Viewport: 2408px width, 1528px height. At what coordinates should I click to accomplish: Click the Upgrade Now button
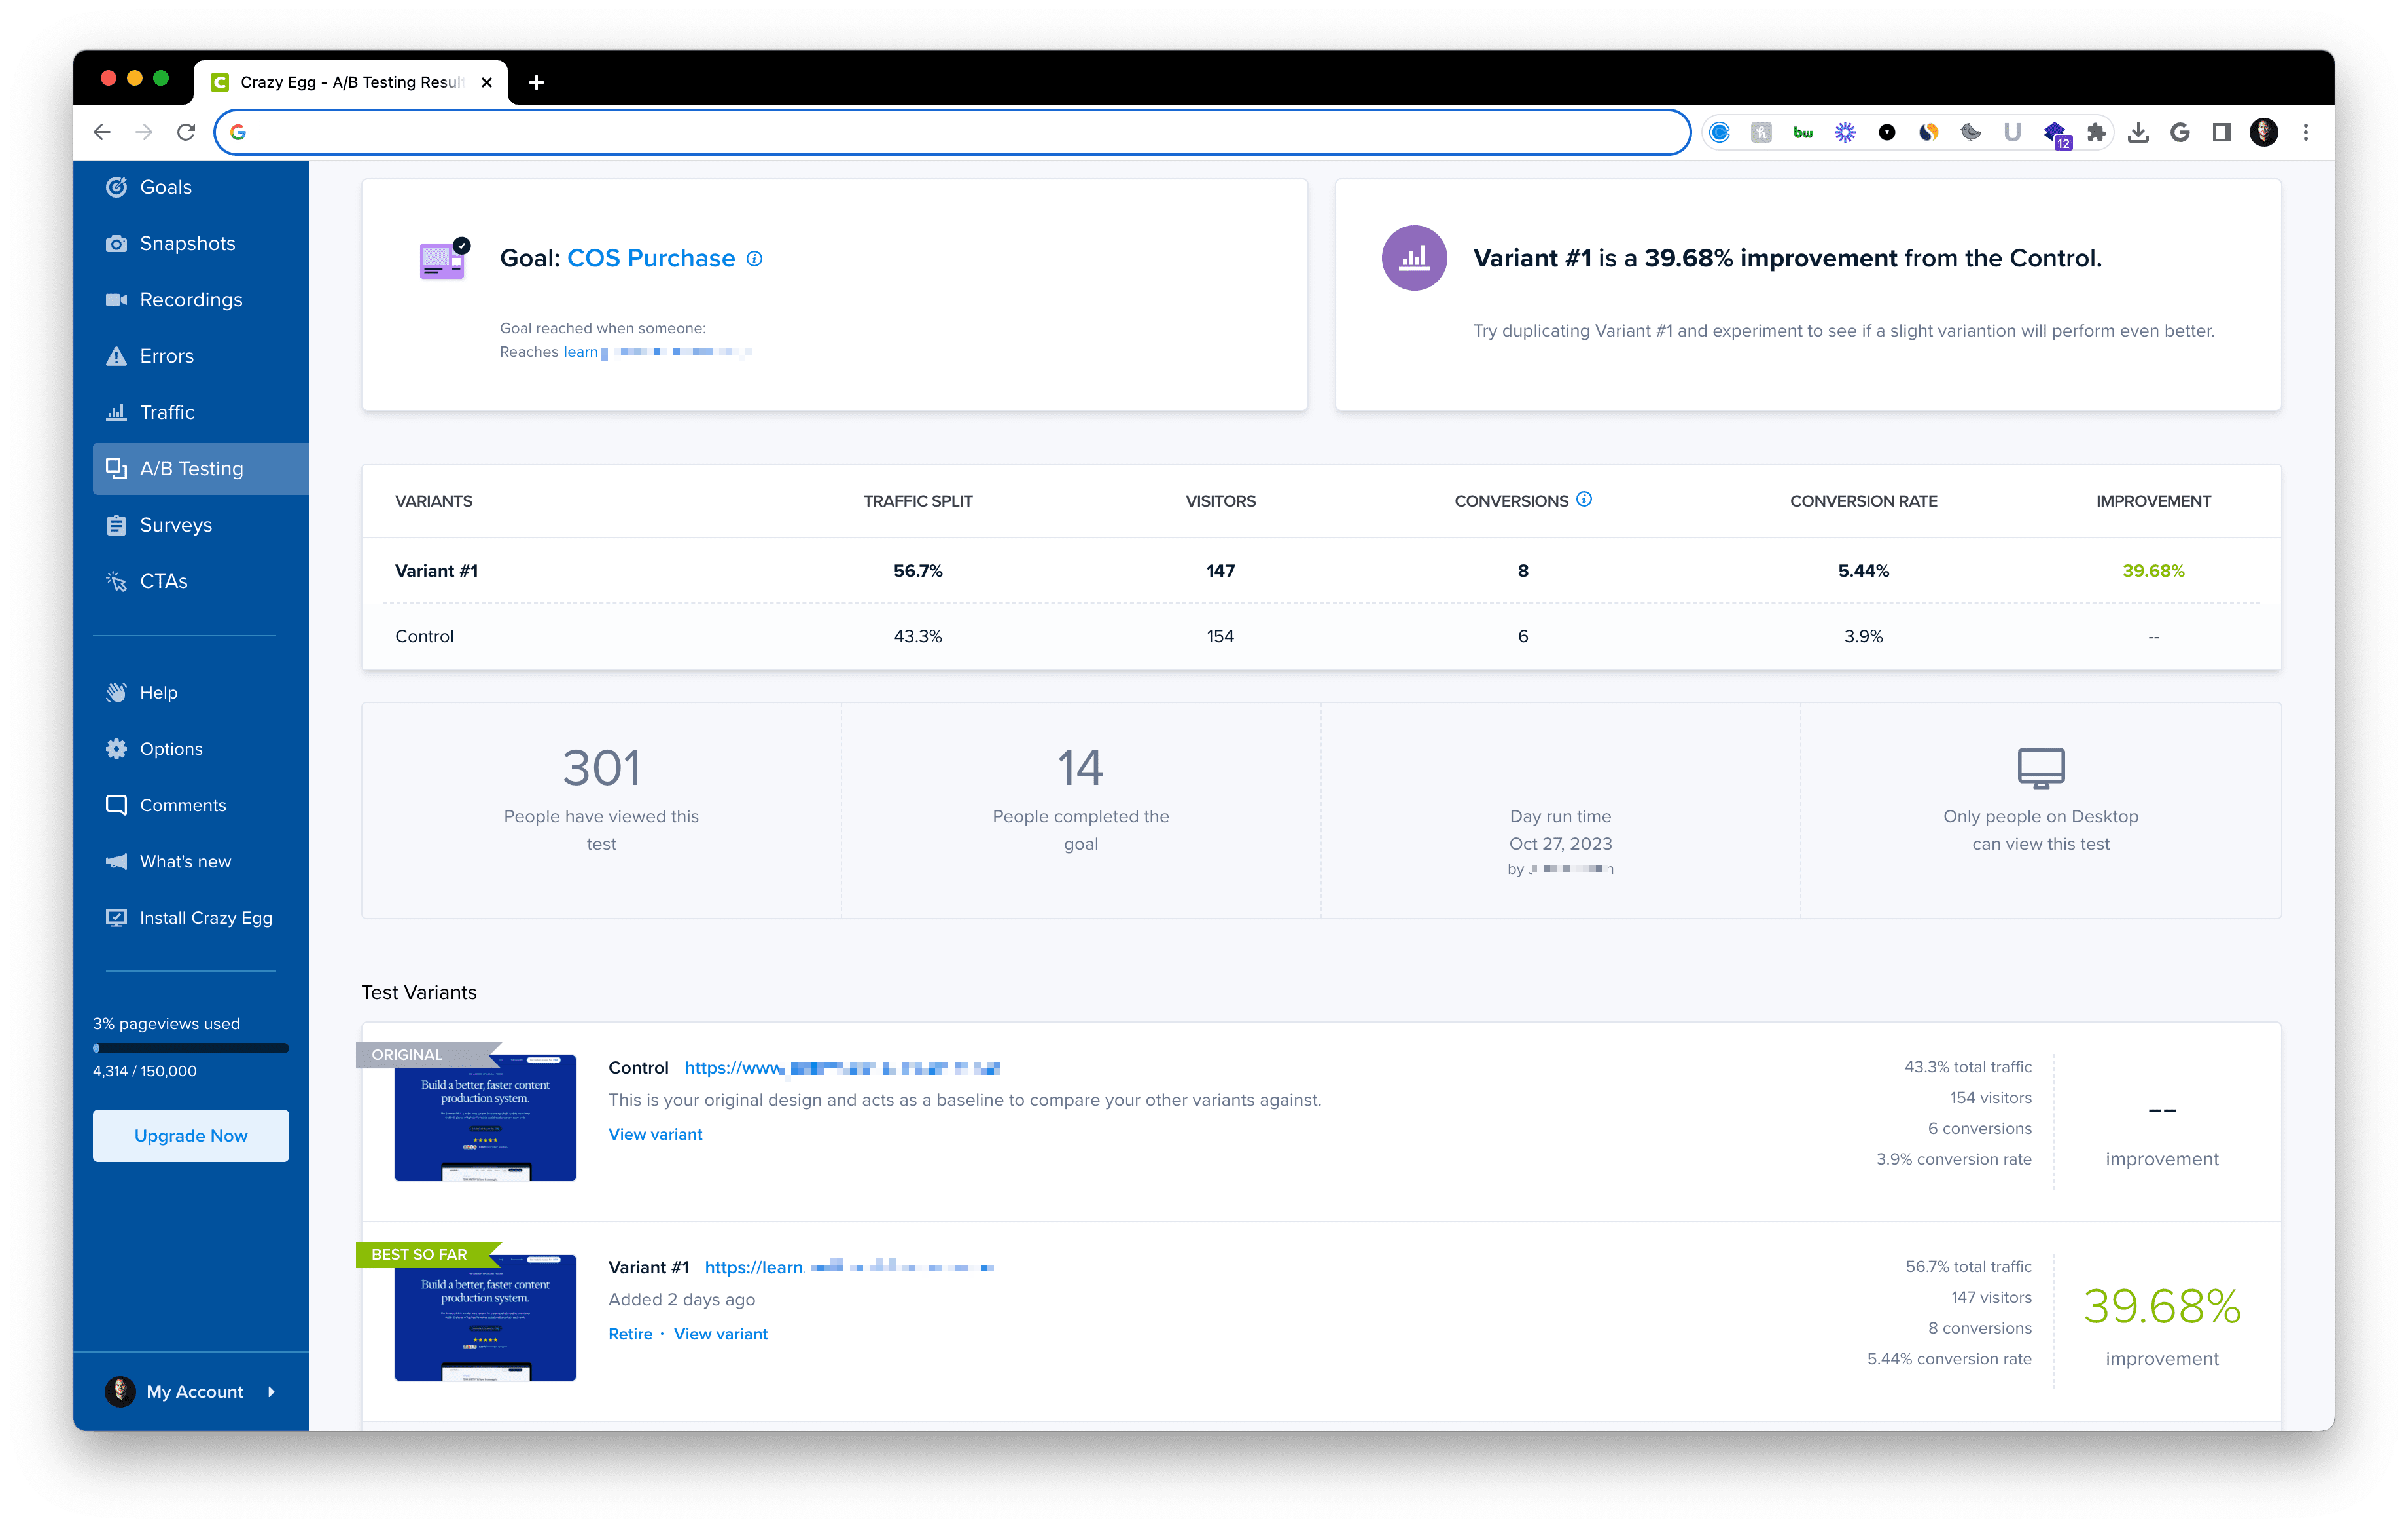tap(191, 1136)
